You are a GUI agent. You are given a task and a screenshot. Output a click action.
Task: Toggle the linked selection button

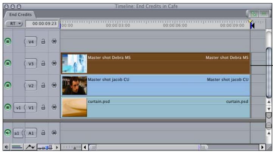tap(254, 14)
